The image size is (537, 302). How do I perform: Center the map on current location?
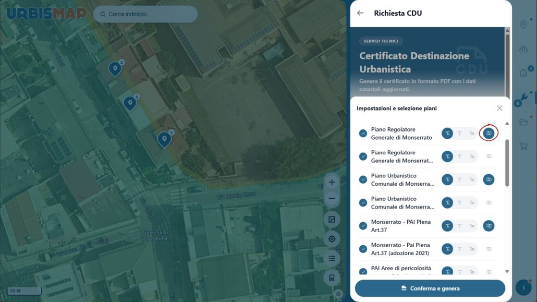coord(332,239)
